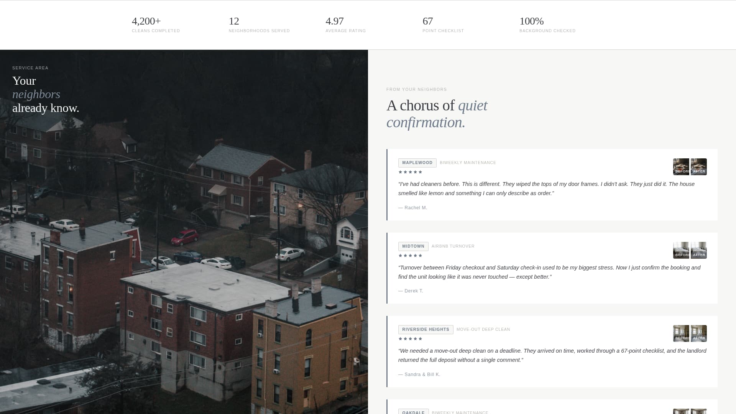Click the 'Background Checked' label
Screen dimensions: 736x414
(547, 31)
